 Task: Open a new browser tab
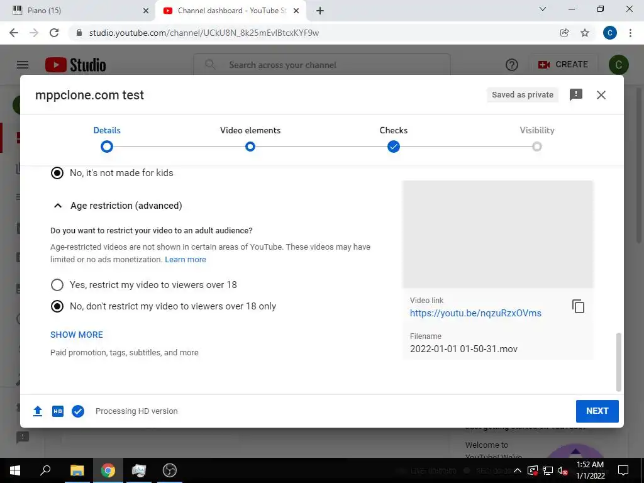click(x=320, y=11)
